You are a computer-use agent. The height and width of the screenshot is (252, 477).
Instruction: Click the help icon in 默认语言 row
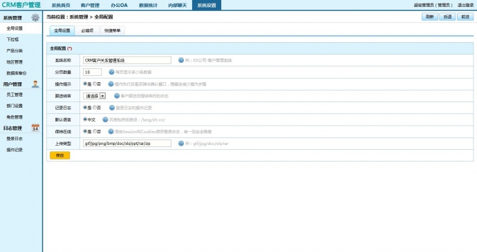[x=105, y=119]
